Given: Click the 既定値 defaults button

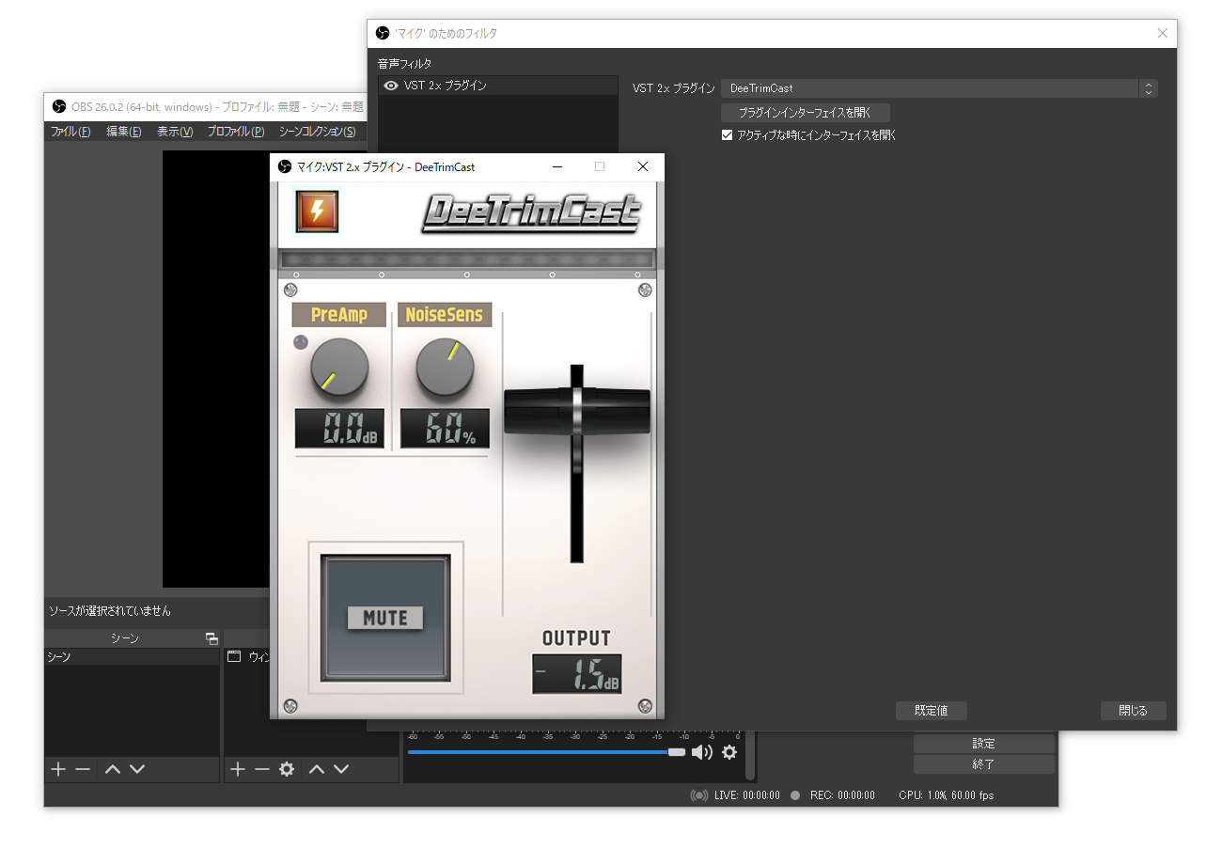Looking at the screenshot, I should (x=931, y=711).
